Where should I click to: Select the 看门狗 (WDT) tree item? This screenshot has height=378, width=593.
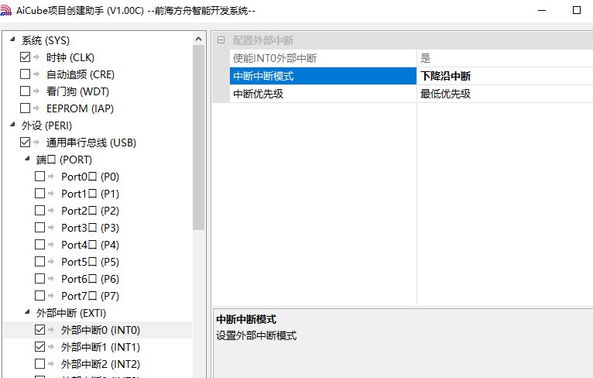[77, 91]
